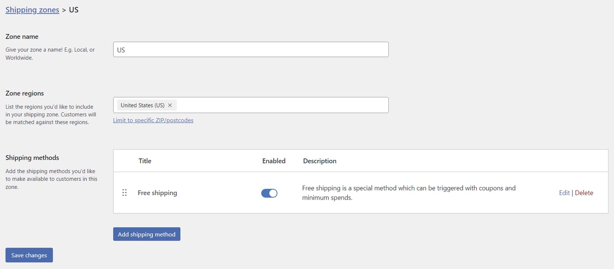Click the Title column header
The image size is (614, 269).
[x=145, y=161]
